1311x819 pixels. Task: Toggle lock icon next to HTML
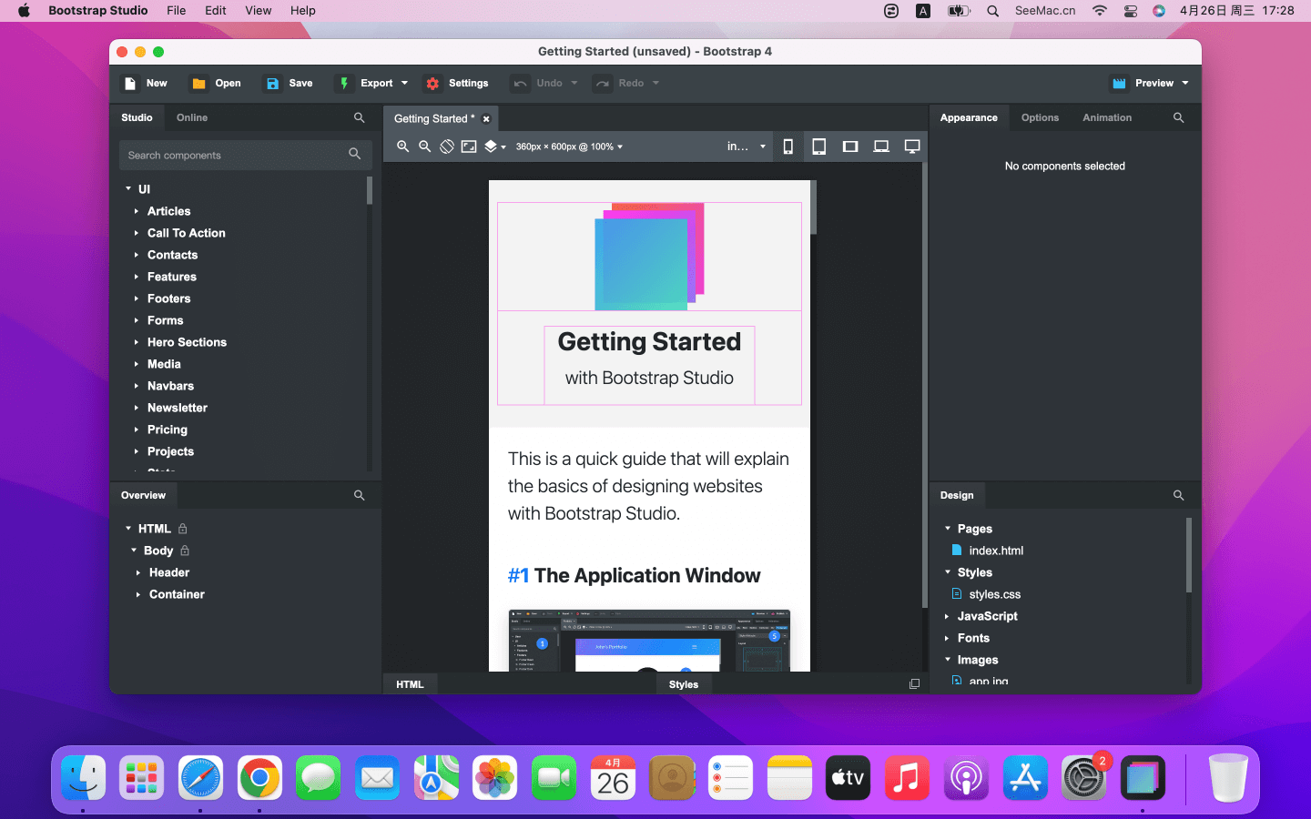[183, 529]
